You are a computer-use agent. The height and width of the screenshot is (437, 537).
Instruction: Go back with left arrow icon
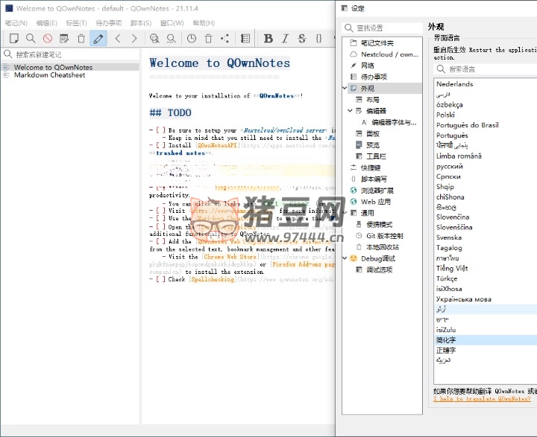pyautogui.click(x=118, y=38)
